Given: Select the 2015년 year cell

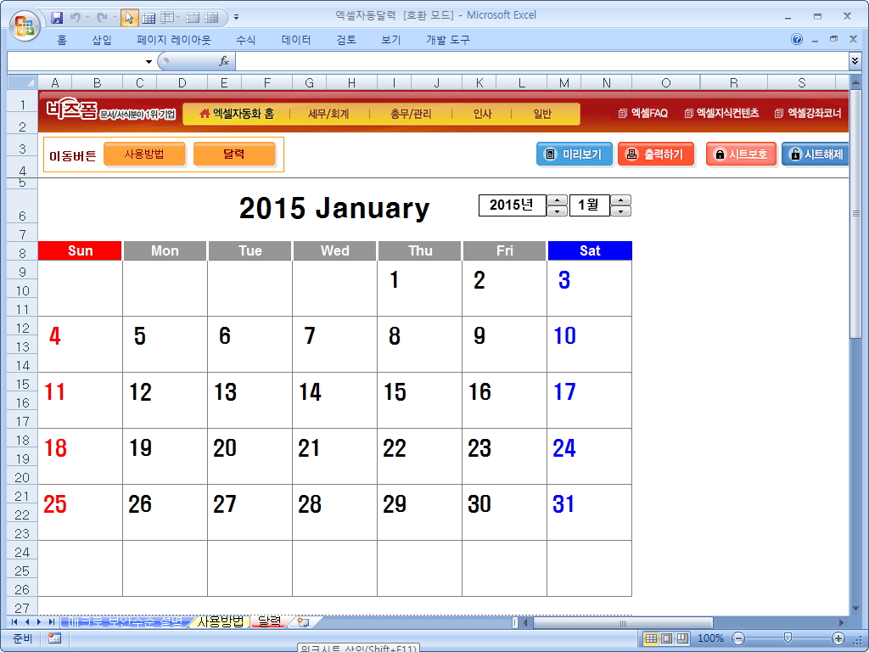Looking at the screenshot, I should (512, 205).
